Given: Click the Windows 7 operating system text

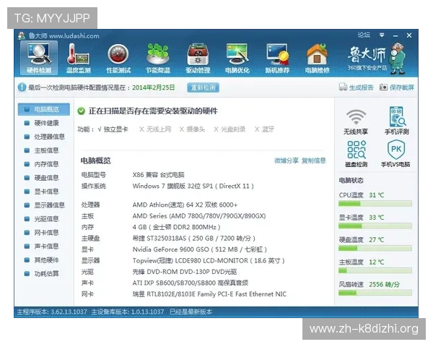Looking at the screenshot, I should point(193,186).
